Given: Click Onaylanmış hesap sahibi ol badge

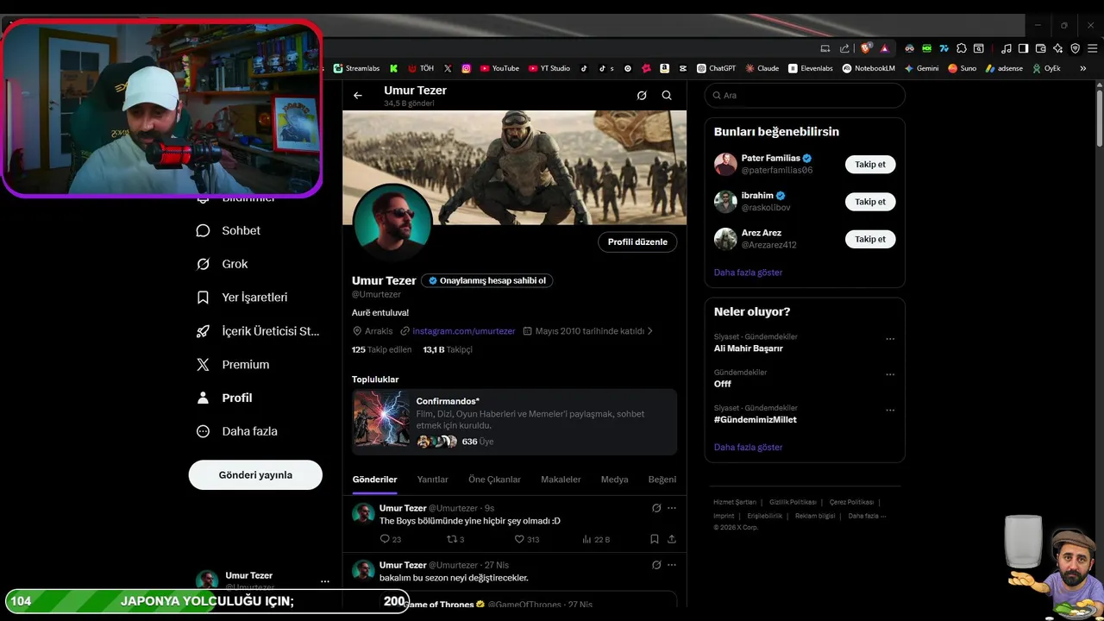Looking at the screenshot, I should click(x=487, y=280).
